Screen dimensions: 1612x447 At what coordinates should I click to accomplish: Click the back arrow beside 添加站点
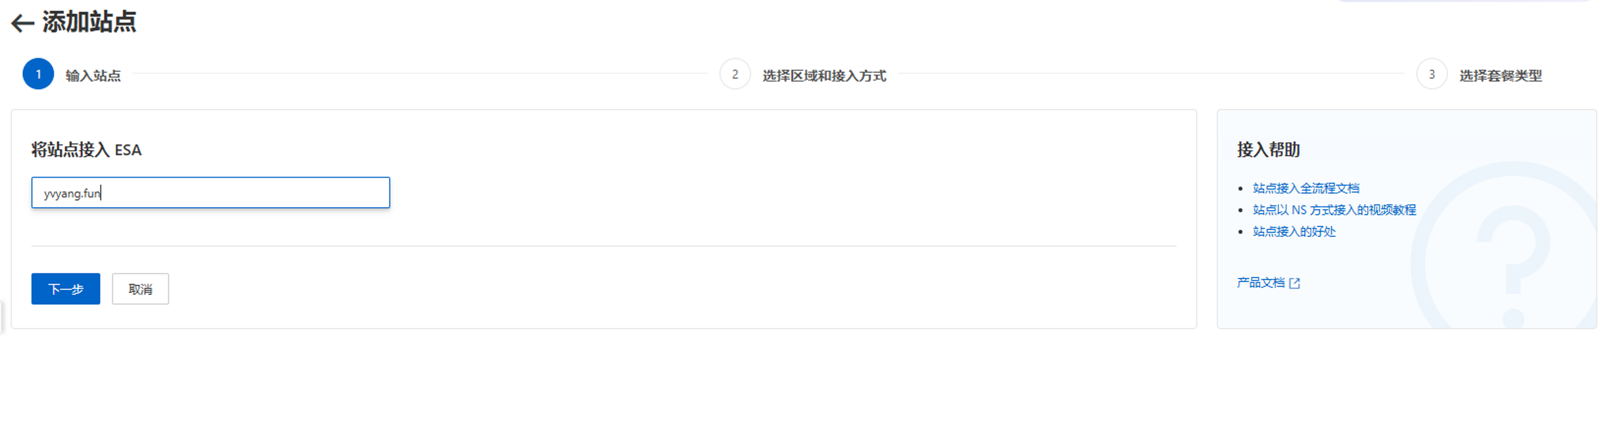click(22, 23)
